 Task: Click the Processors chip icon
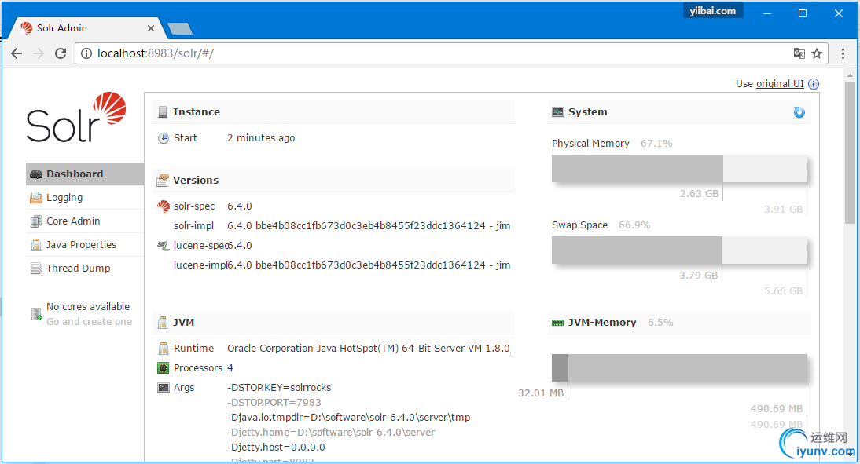pyautogui.click(x=163, y=368)
